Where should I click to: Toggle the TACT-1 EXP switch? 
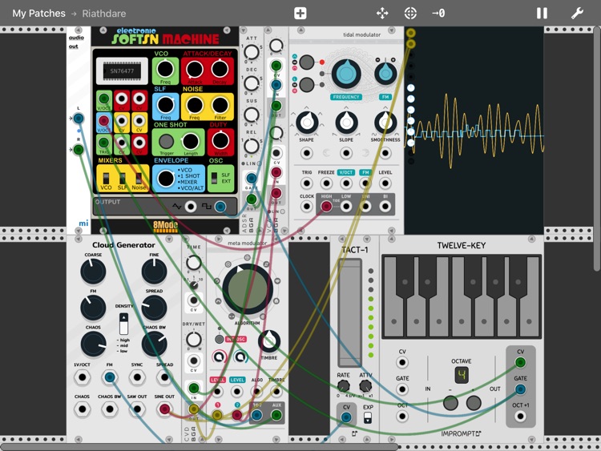point(368,417)
